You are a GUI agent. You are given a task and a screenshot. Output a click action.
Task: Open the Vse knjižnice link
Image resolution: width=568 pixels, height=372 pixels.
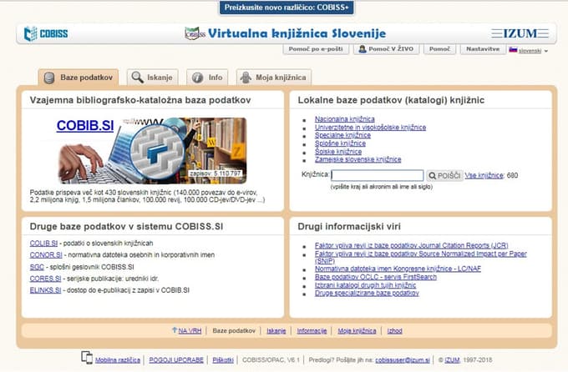(x=484, y=176)
